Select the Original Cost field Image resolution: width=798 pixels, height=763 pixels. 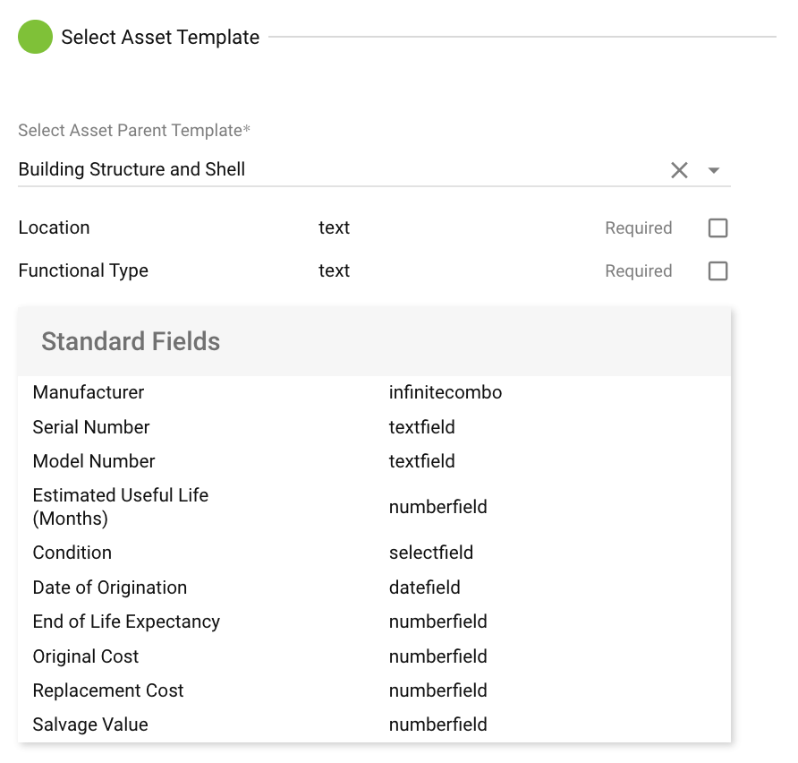pos(86,656)
